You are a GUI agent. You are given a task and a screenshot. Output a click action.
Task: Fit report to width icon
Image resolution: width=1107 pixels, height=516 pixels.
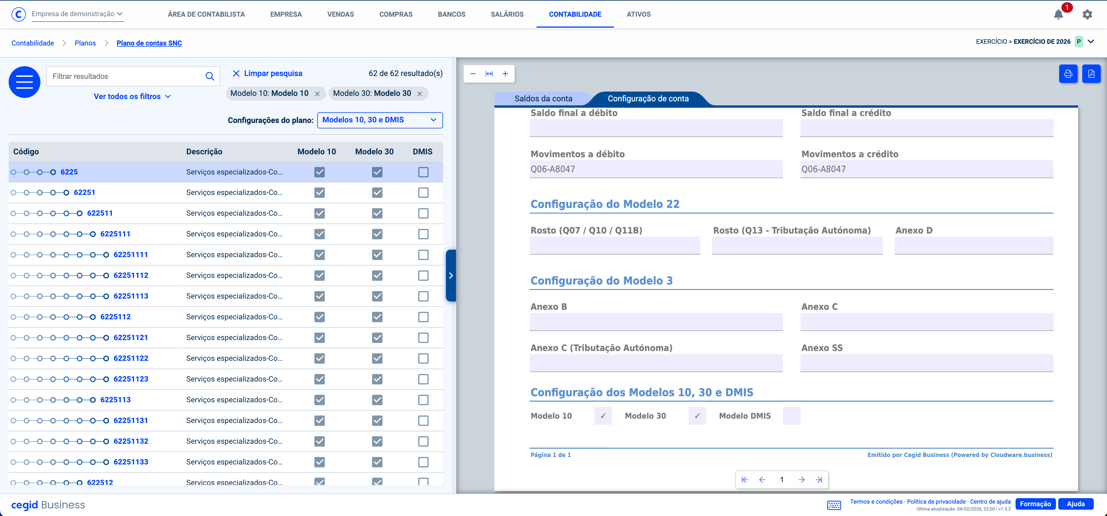pyautogui.click(x=489, y=74)
